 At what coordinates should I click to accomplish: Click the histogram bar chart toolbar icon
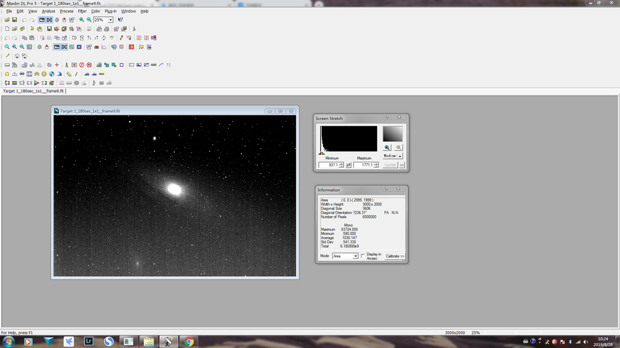tap(99, 65)
